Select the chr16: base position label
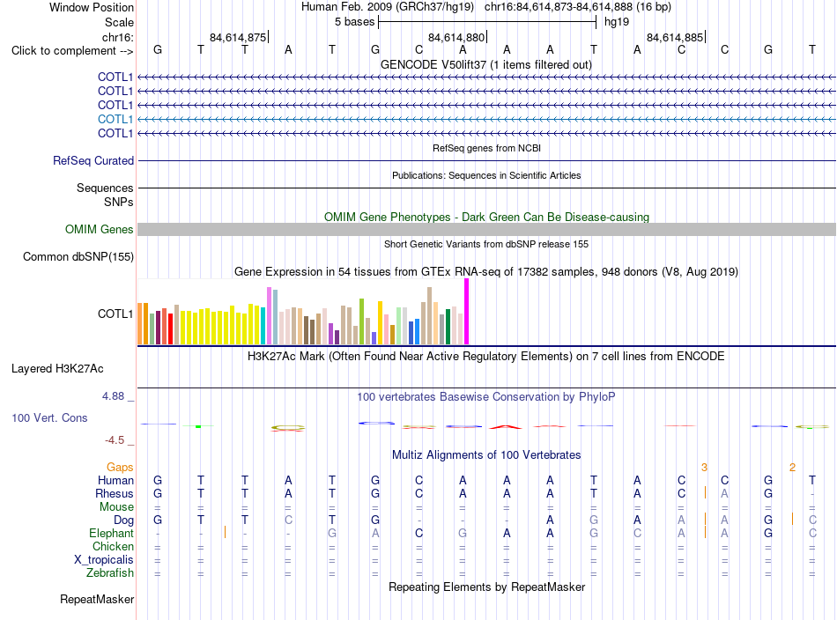Screen dimensions: 837x620 point(117,37)
